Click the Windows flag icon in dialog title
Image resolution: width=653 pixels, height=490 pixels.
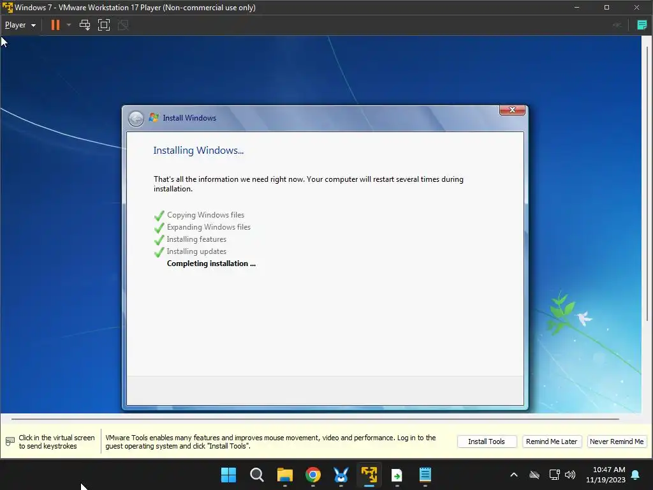point(154,118)
